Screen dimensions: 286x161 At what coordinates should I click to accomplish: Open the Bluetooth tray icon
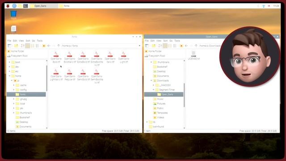coord(258,6)
